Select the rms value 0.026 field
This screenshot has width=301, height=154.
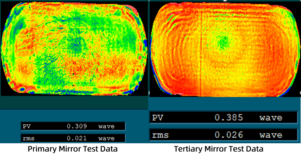pyautogui.click(x=223, y=135)
